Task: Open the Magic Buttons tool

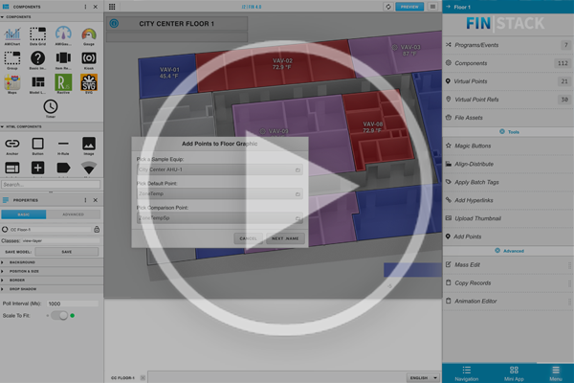Action: pyautogui.click(x=508, y=146)
